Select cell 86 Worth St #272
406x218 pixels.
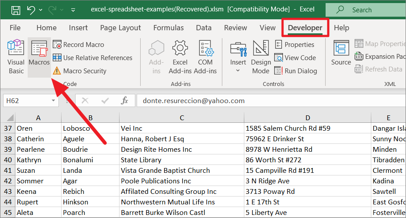point(308,160)
